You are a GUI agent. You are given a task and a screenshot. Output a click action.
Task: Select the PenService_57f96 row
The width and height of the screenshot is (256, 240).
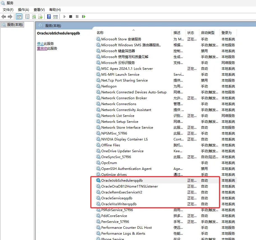(166, 222)
